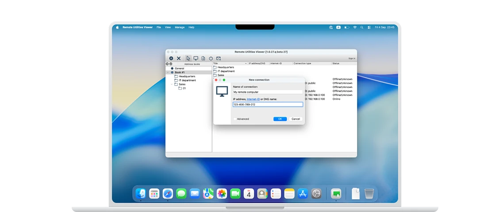Screen dimensions: 499x212
Task: Open Calendar from the dock
Action: (249, 193)
